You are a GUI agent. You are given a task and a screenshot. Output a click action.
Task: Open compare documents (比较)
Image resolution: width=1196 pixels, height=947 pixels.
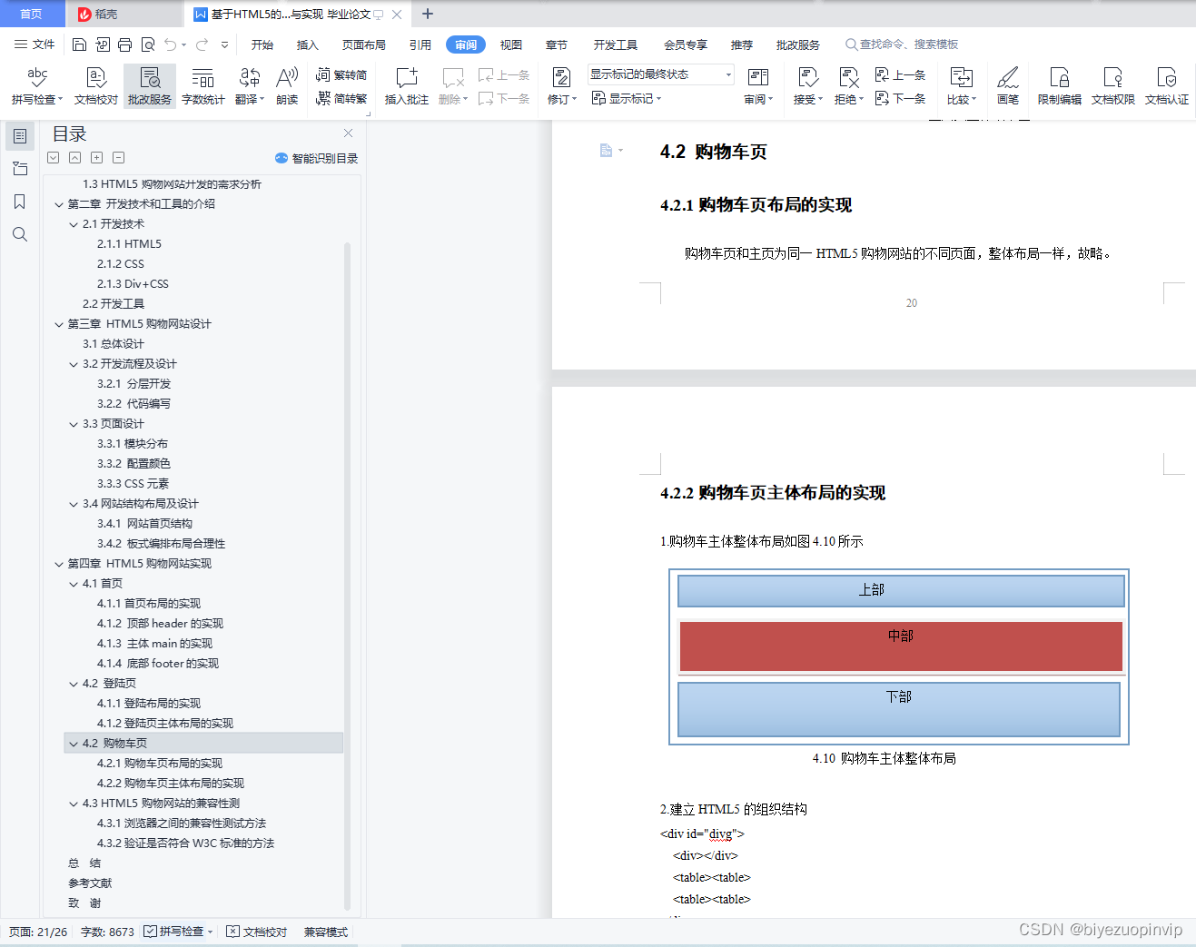coord(961,85)
